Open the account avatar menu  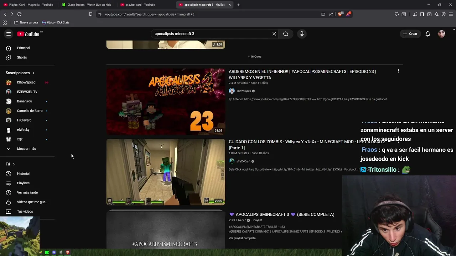[x=441, y=34]
